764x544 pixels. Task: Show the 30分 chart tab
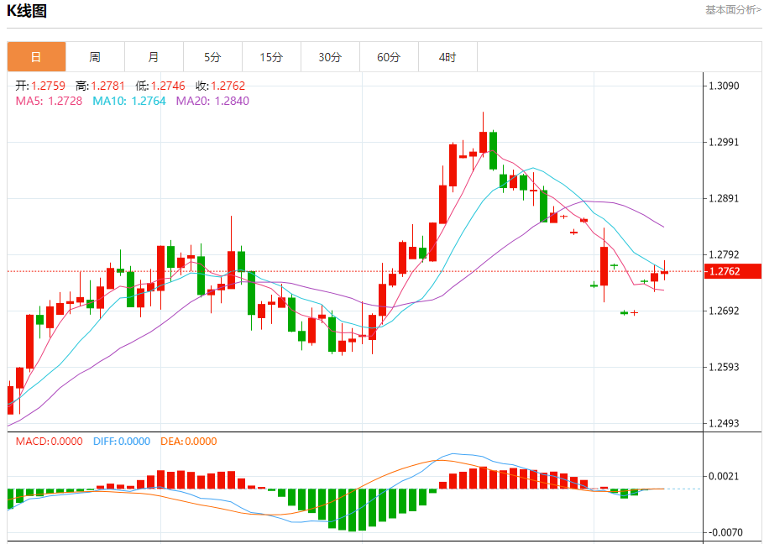point(330,57)
